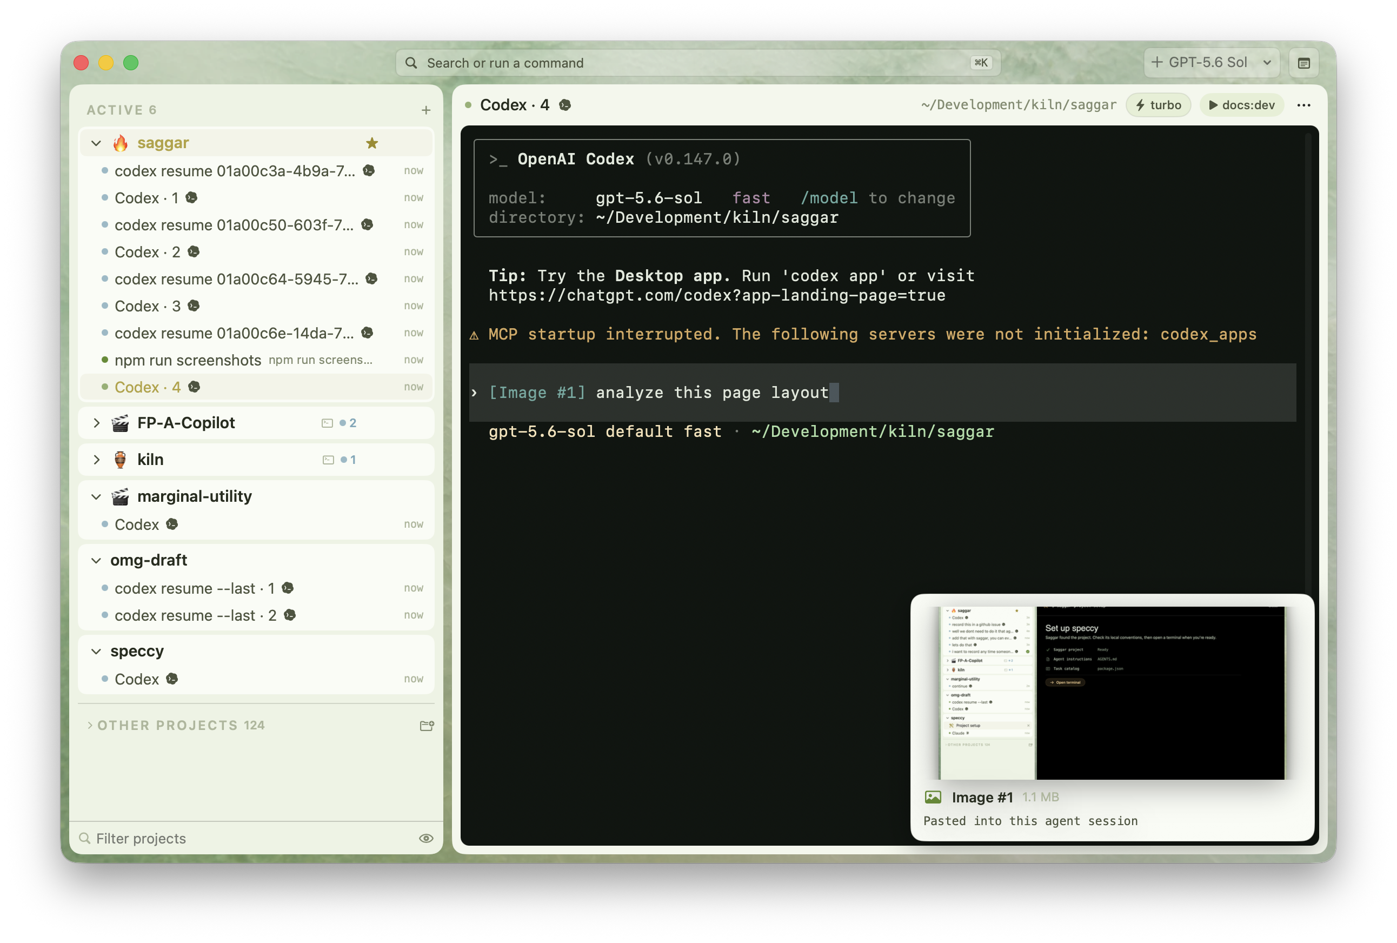Image resolution: width=1397 pixels, height=943 pixels.
Task: Click the plus icon beside ACTIVE 6
Action: tap(425, 110)
